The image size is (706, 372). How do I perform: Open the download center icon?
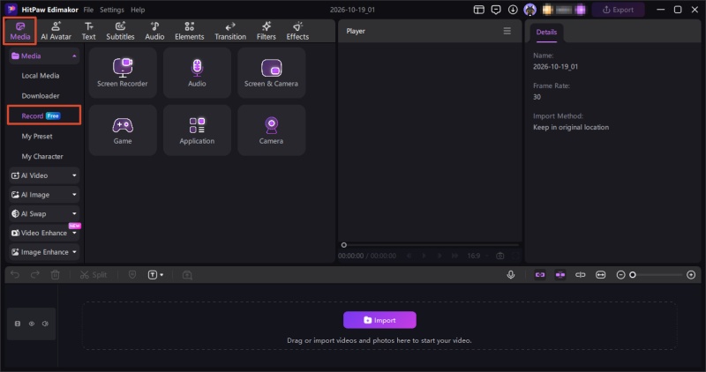pyautogui.click(x=513, y=10)
